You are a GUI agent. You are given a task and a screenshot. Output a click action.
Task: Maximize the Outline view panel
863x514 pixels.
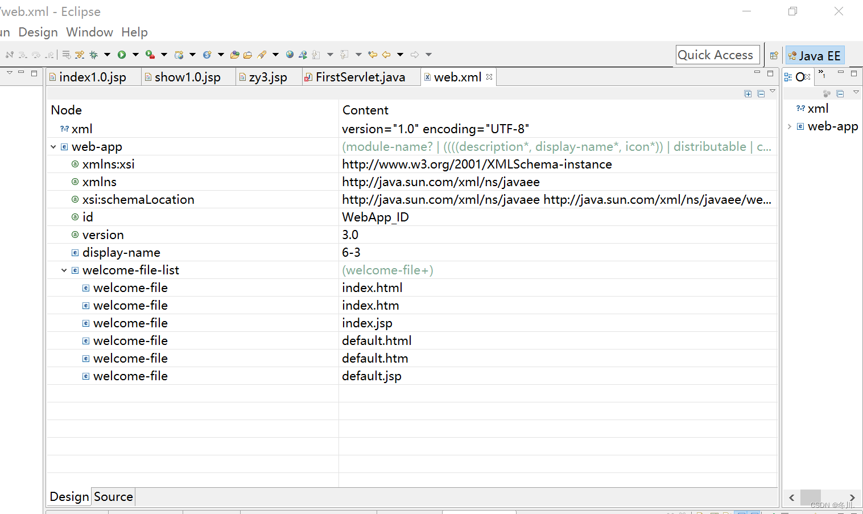pos(854,73)
